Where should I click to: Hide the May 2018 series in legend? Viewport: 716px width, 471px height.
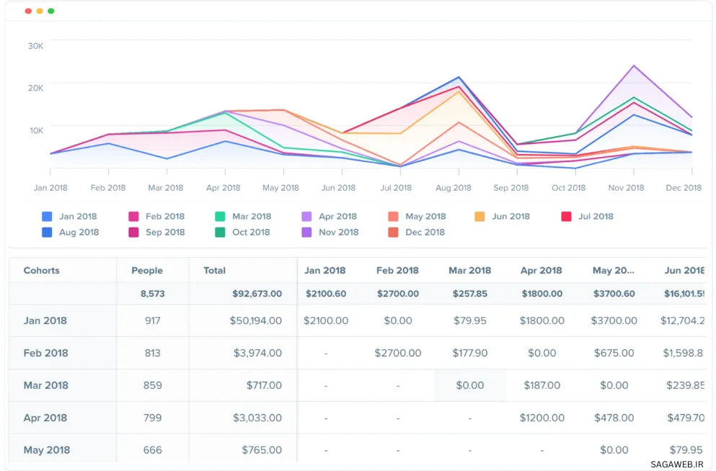point(393,216)
